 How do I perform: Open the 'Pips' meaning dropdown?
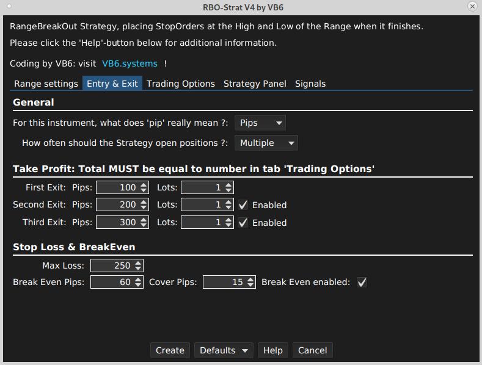click(260, 123)
